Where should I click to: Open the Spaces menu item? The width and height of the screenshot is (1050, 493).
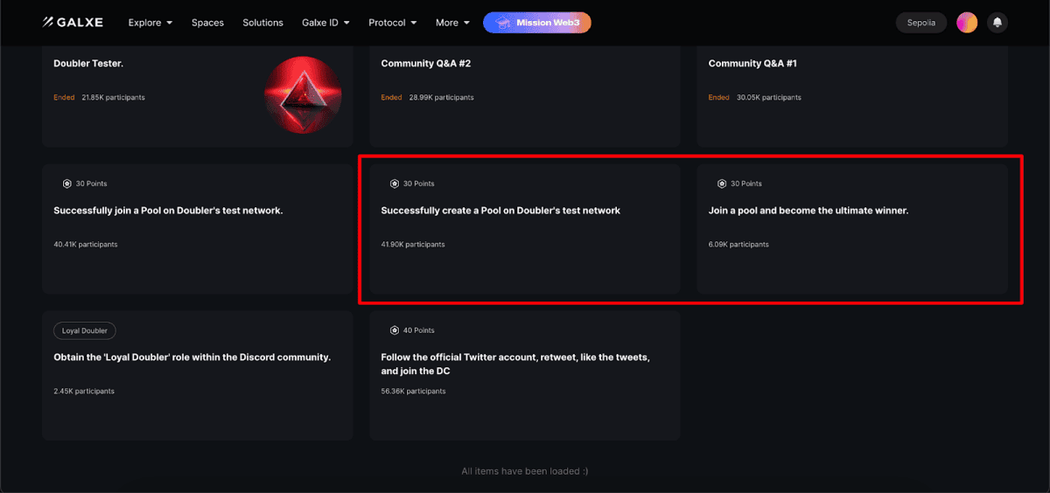[207, 23]
